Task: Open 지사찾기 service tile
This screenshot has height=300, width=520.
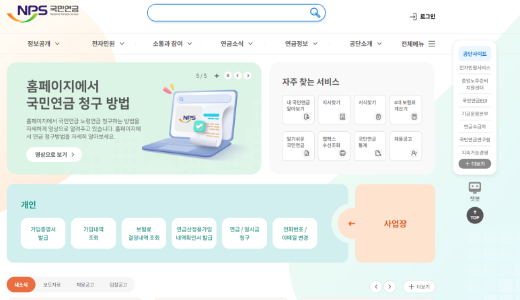Action: (x=334, y=110)
